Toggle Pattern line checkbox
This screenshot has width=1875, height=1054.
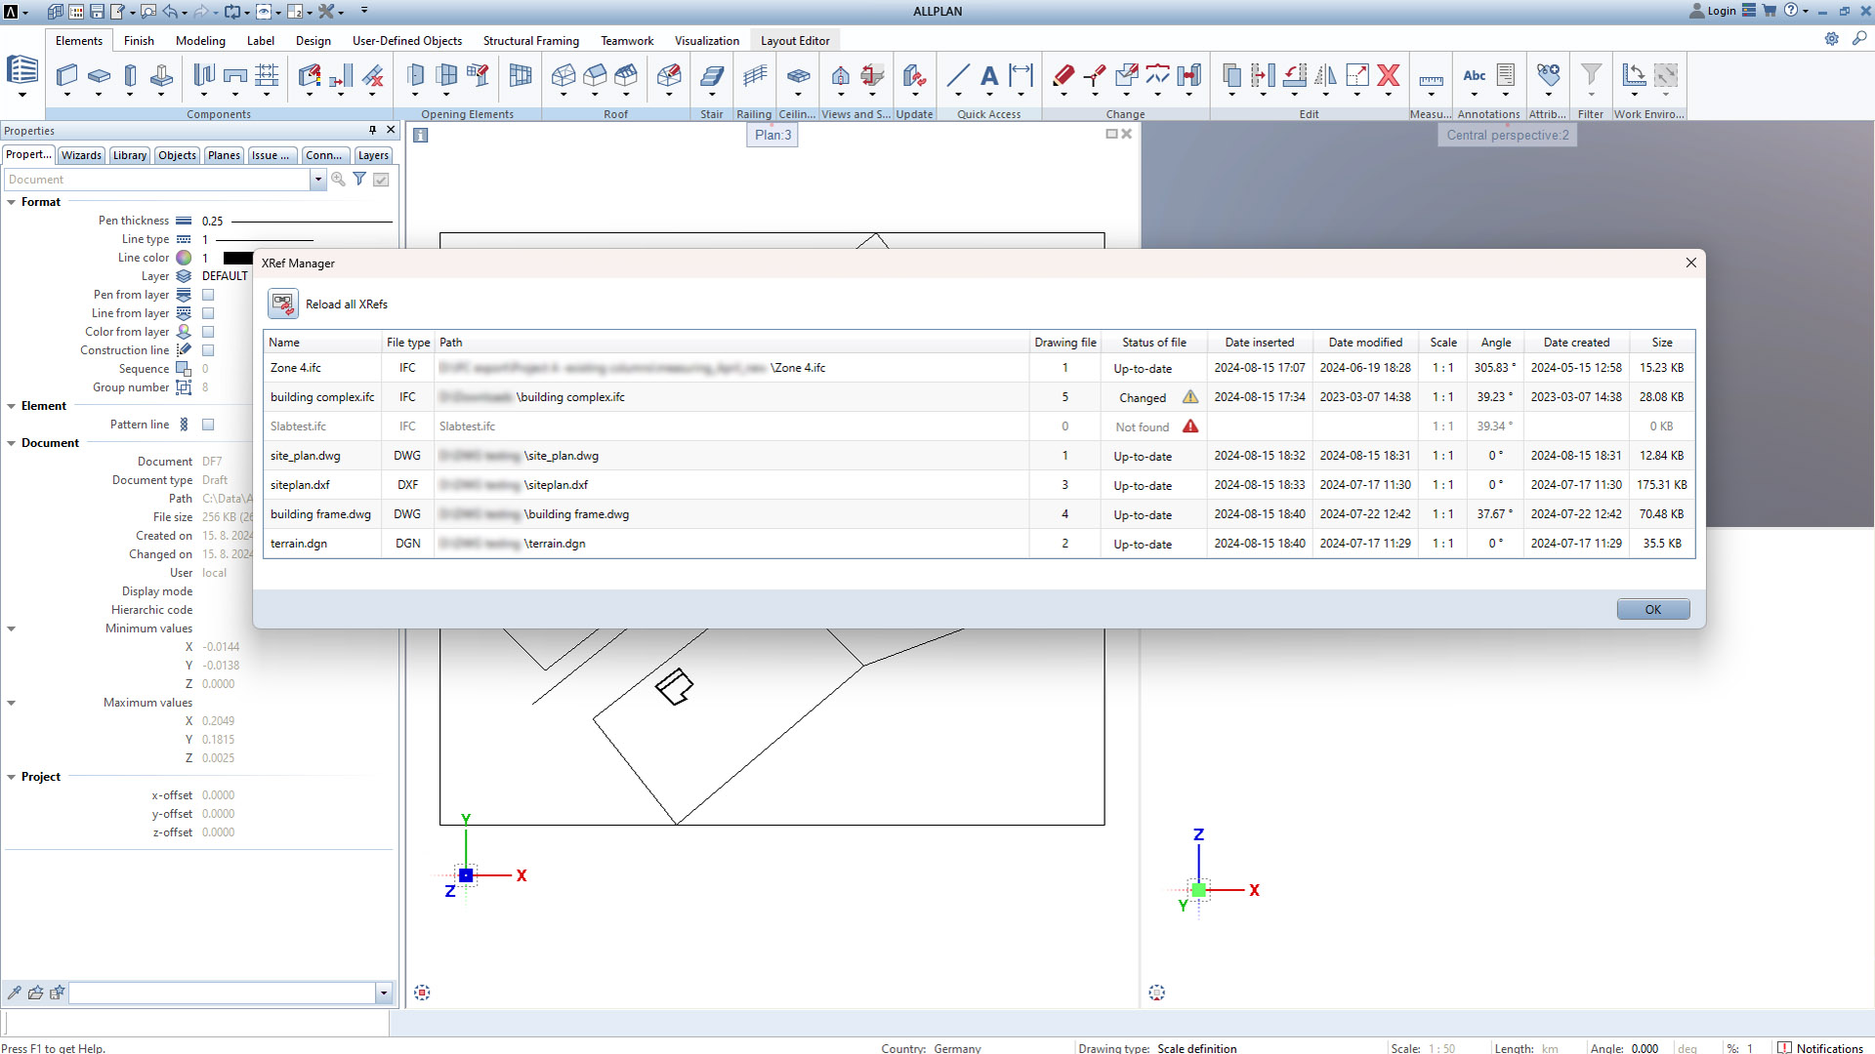(208, 425)
